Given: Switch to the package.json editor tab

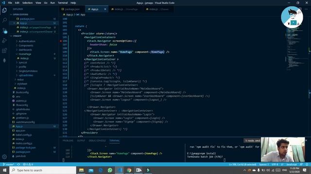Looking at the screenshot, I should click(x=72, y=9).
